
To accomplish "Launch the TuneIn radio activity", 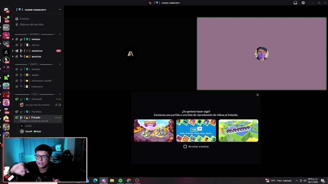I will tap(196, 131).
